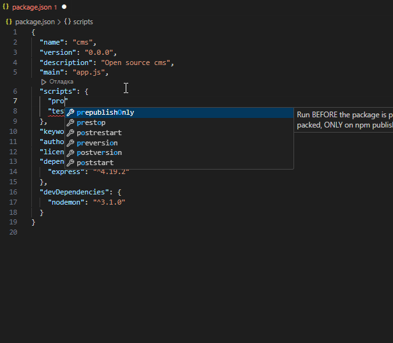Place cursor in "pro" text on line 7
393x343 pixels.
58,101
